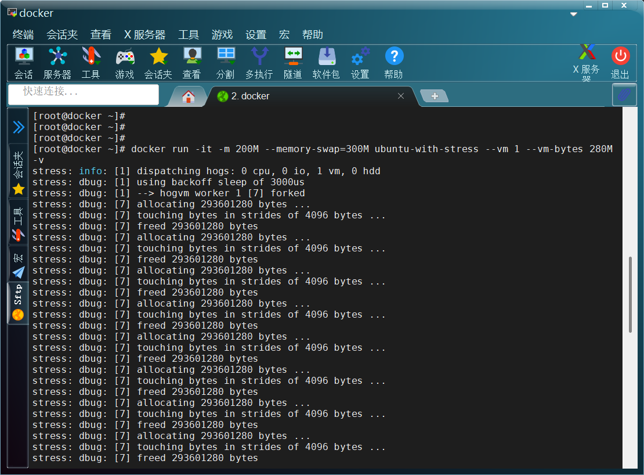Click the terminal vertical scrollbar thumb
Image resolution: width=644 pixels, height=475 pixels.
(x=630, y=294)
